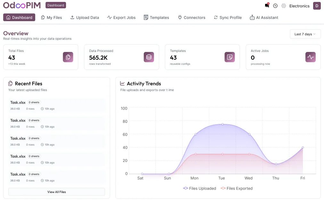Click the user avatar labeled D
This screenshot has width=324, height=202.
pyautogui.click(x=317, y=6)
